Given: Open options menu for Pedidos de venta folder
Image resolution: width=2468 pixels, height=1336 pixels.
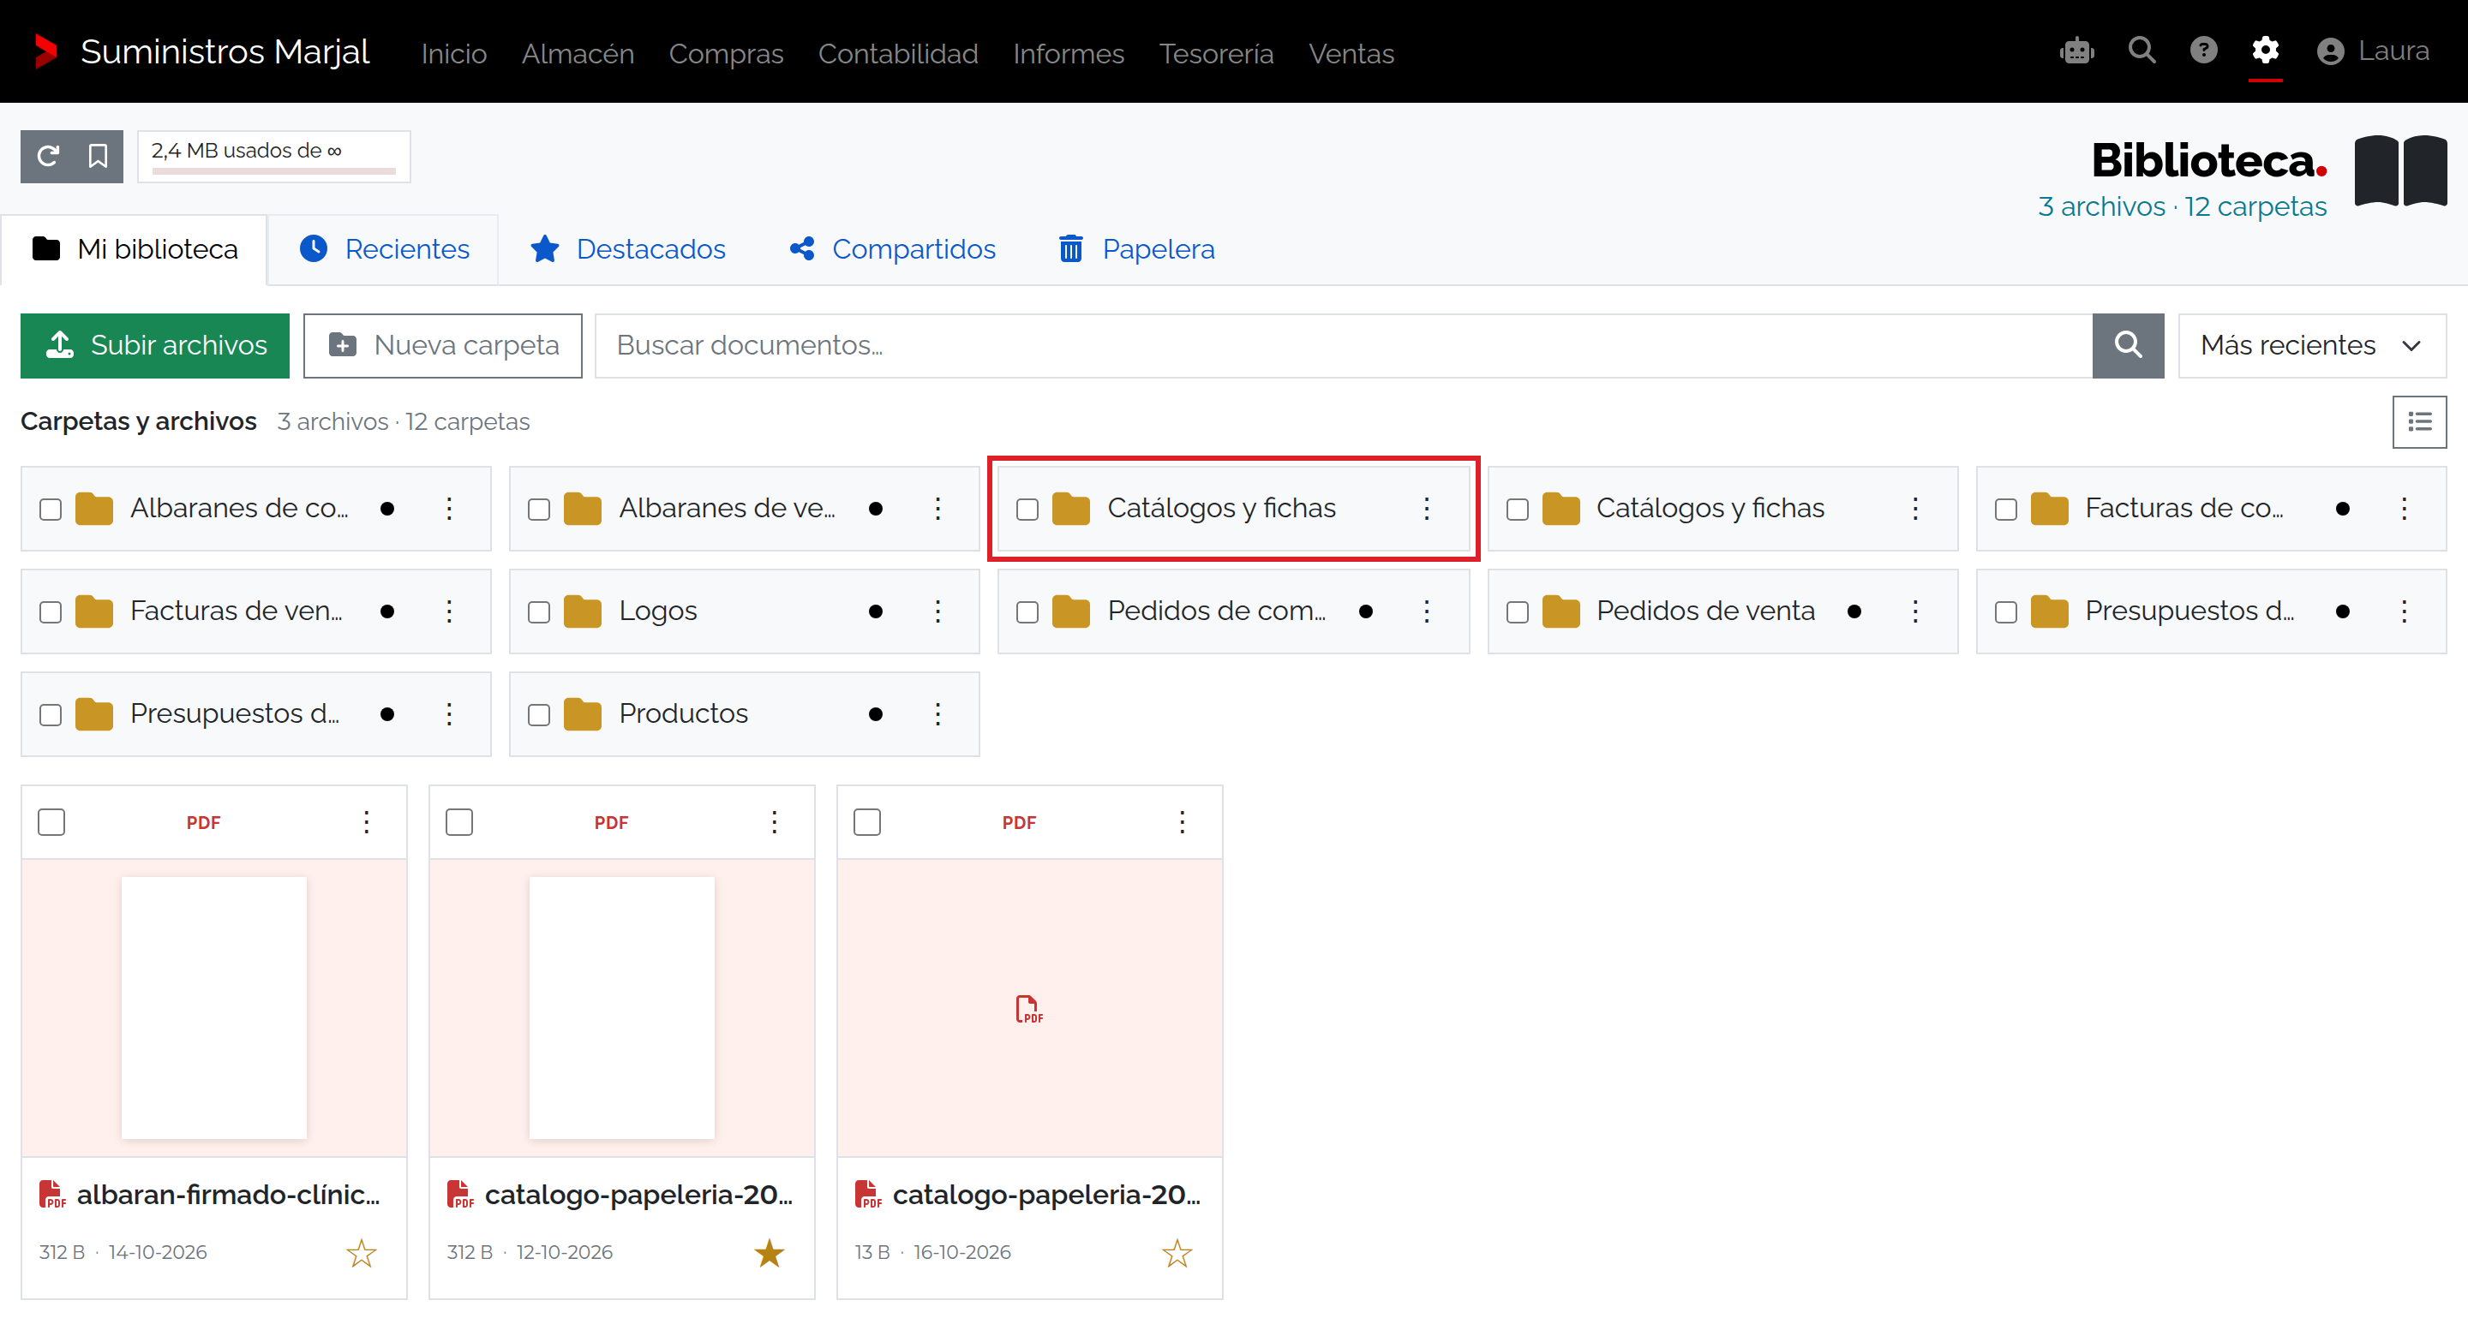Looking at the screenshot, I should click(x=1915, y=611).
